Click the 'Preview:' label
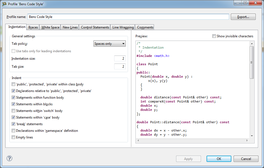Image resolution: width=264 pixels, height=168 pixels. 142,36
